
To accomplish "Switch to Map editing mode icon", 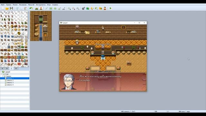I will pos(37,8).
